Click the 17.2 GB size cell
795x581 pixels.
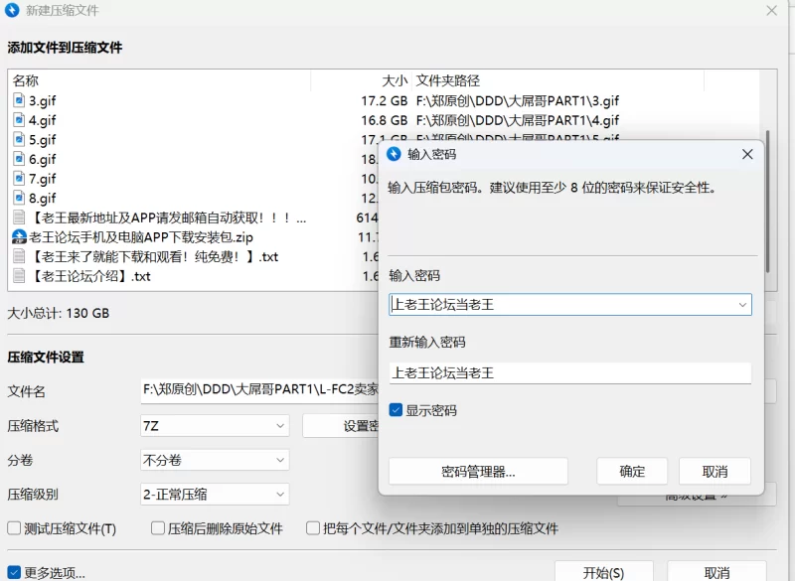(384, 100)
